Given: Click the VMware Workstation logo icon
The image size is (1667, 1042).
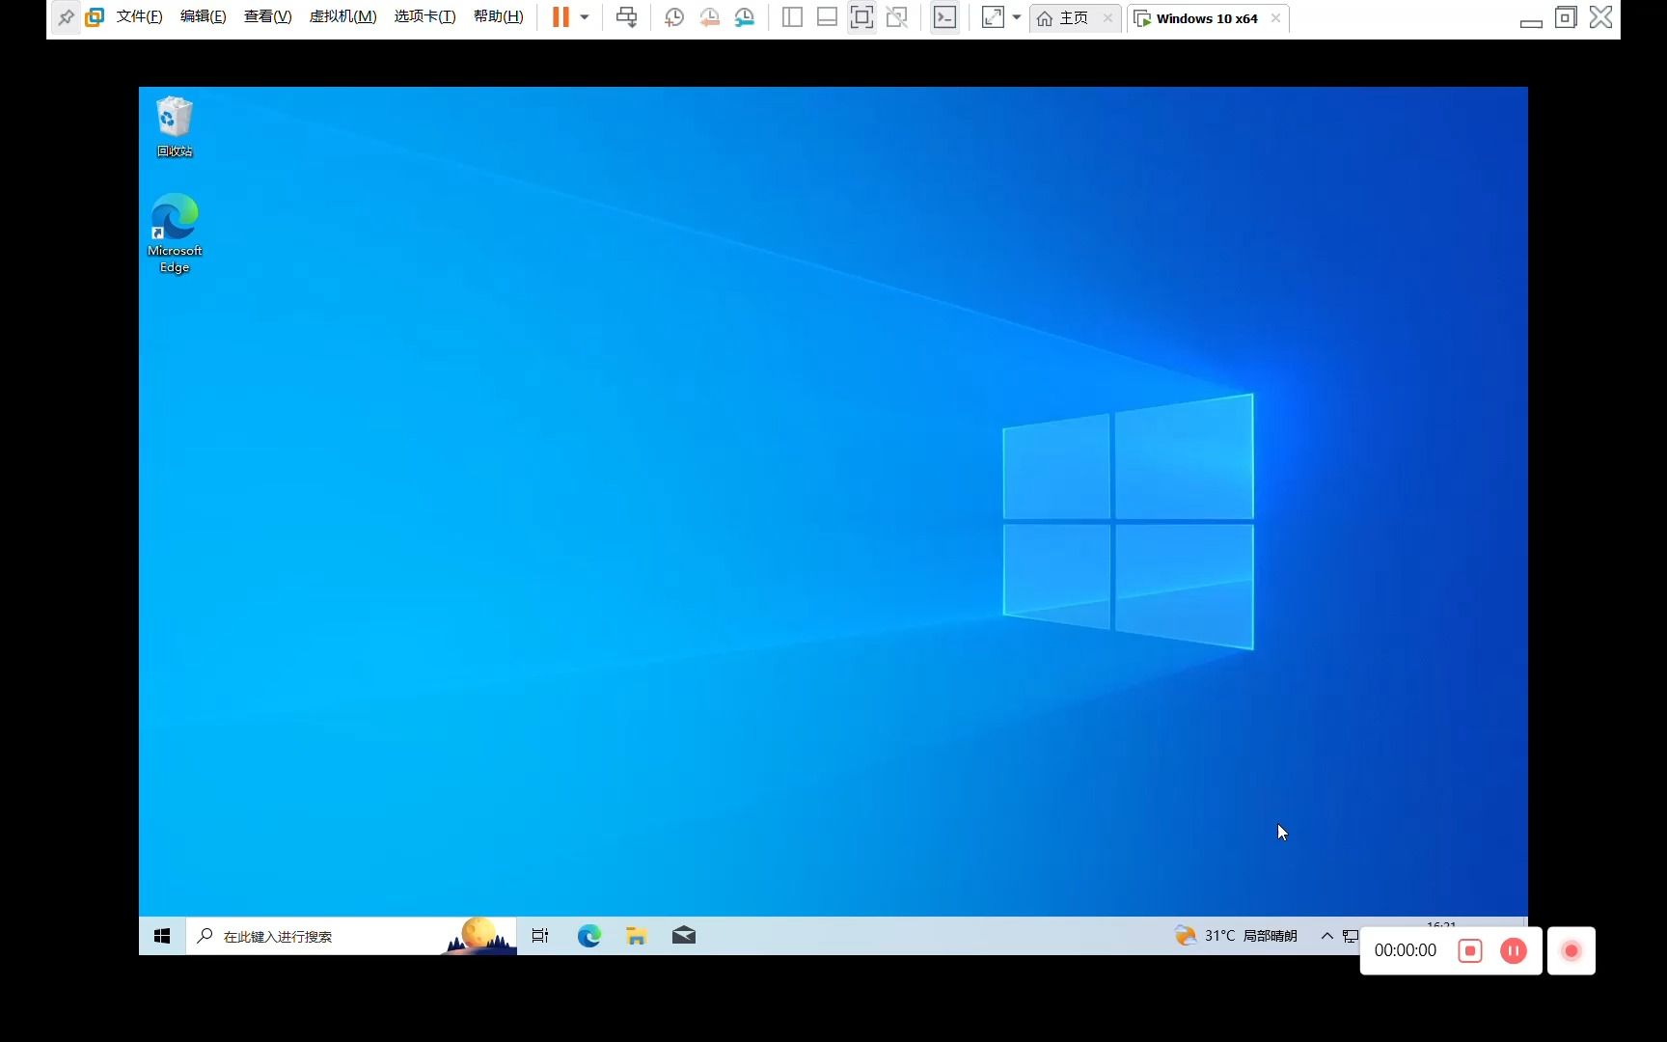Looking at the screenshot, I should [95, 17].
